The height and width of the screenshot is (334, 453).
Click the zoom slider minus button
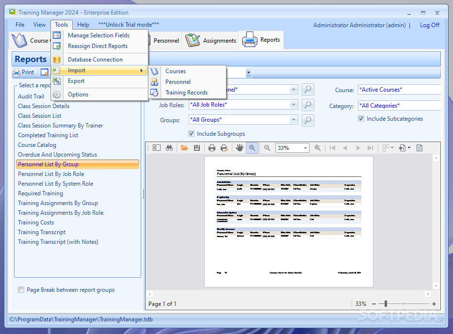coord(374,303)
